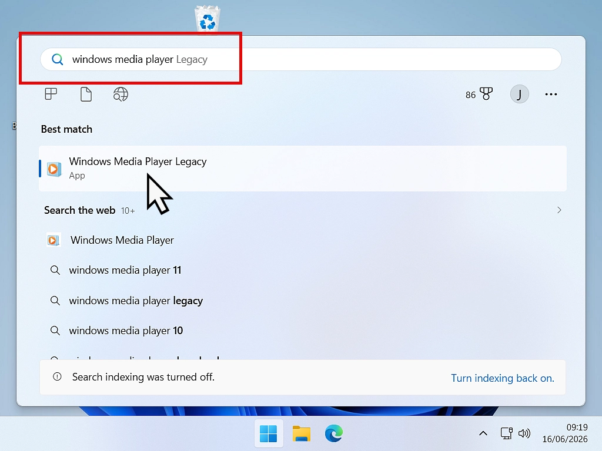Filter results by Web icon
The image size is (602, 451).
tap(121, 95)
